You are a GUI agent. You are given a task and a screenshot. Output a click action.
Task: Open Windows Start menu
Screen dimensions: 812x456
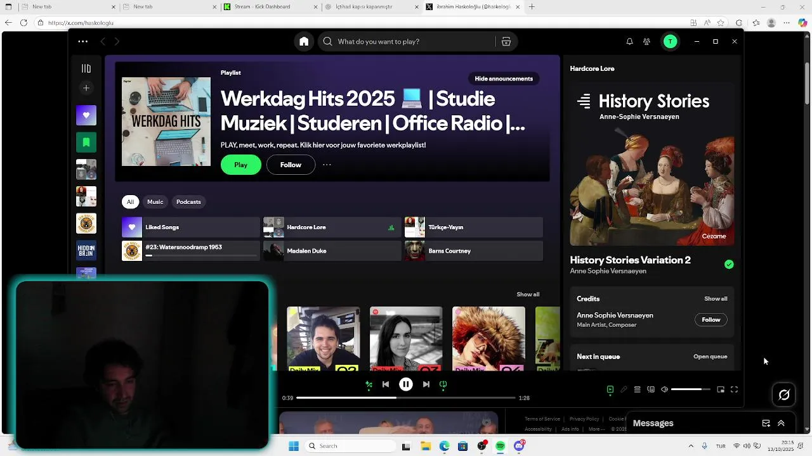click(293, 446)
